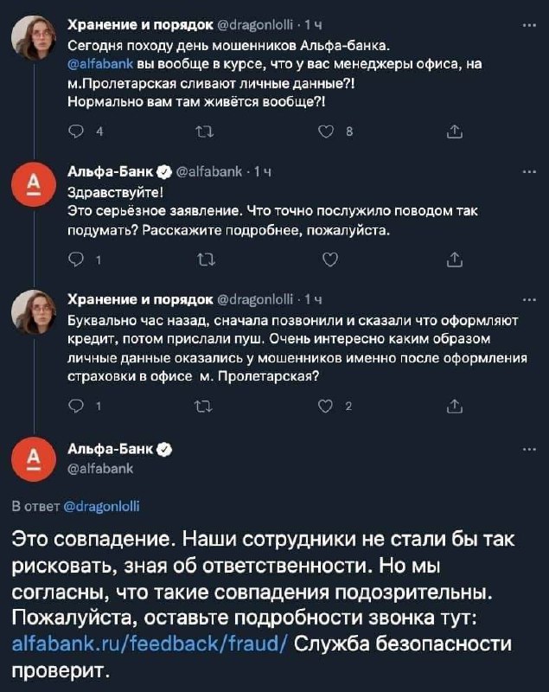Like Альфа-Банк's 'Здравствуйте!' reply

[x=330, y=260]
